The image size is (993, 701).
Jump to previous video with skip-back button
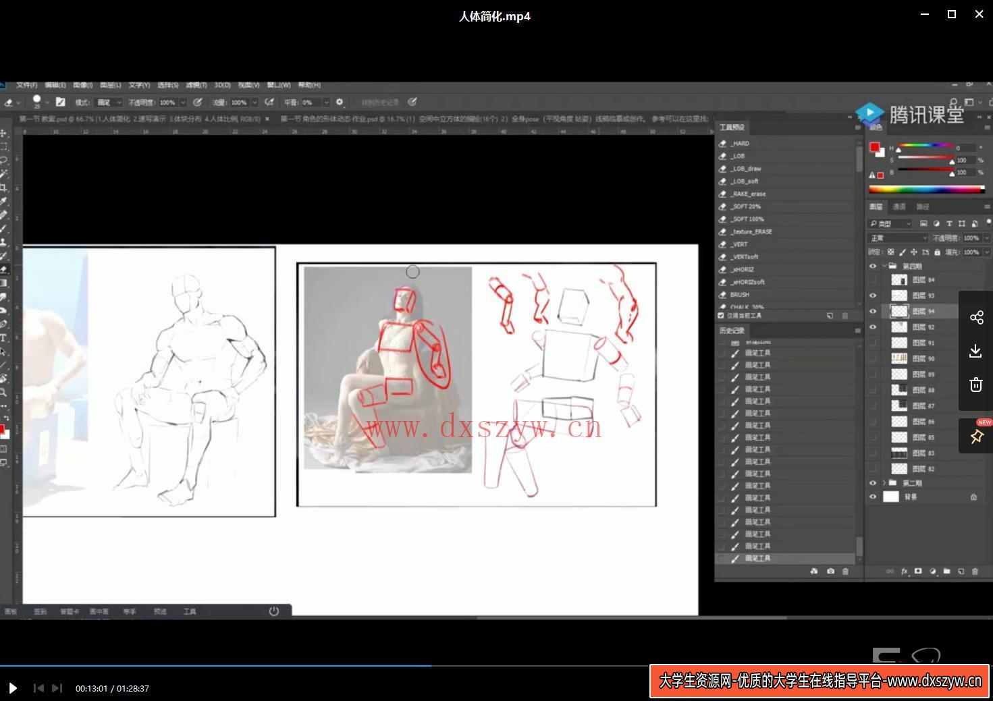(x=38, y=688)
